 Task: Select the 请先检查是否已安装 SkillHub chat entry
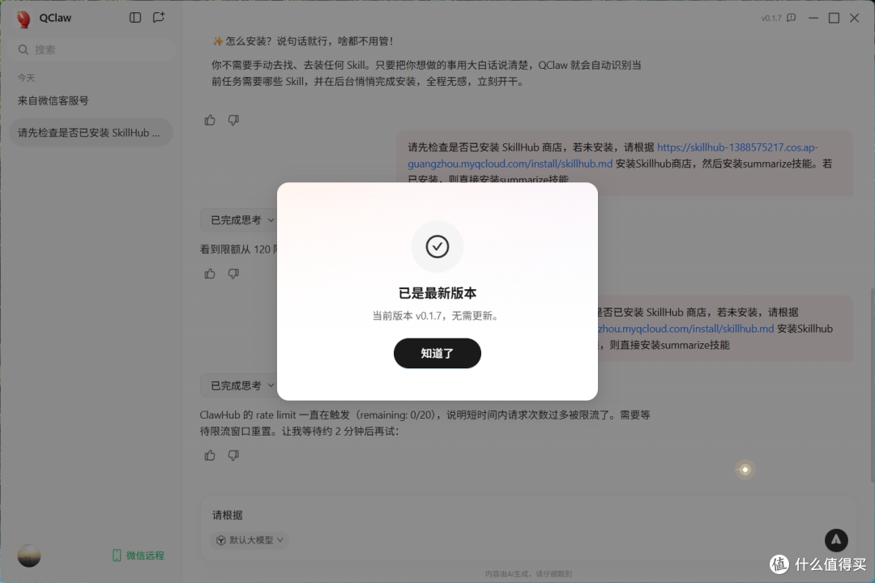91,133
